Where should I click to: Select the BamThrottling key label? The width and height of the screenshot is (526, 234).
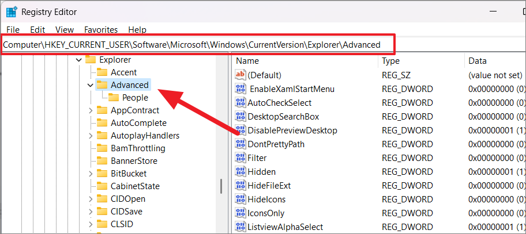[x=138, y=148]
